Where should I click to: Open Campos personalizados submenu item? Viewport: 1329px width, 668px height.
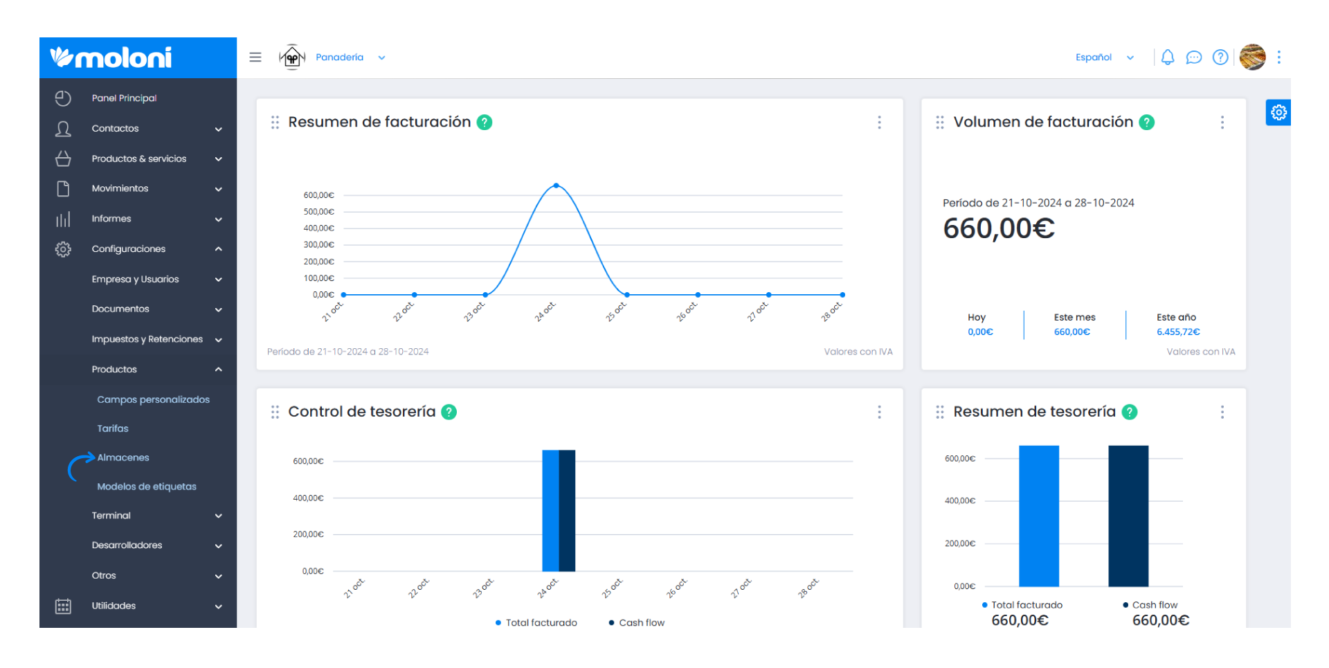(x=153, y=399)
